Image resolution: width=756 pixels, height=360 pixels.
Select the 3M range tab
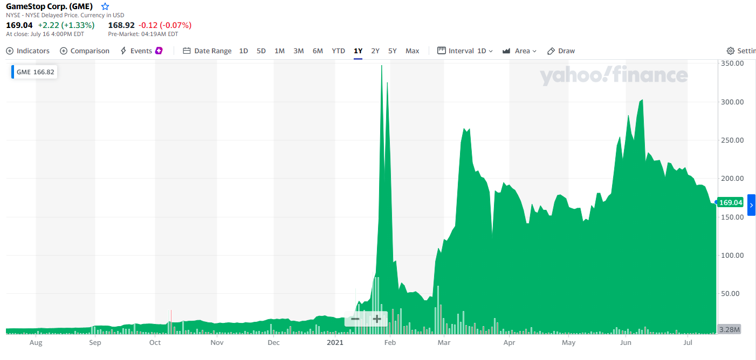[x=298, y=51]
